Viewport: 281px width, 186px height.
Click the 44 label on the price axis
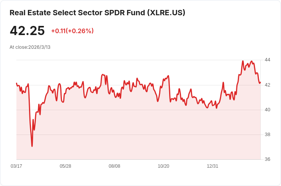coord(267,60)
